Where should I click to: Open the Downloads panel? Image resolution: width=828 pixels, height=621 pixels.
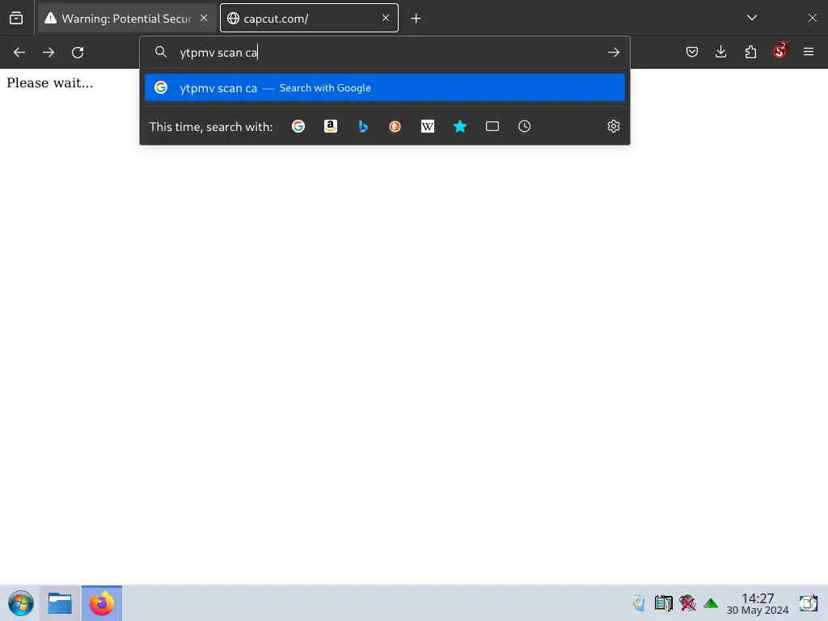(720, 52)
